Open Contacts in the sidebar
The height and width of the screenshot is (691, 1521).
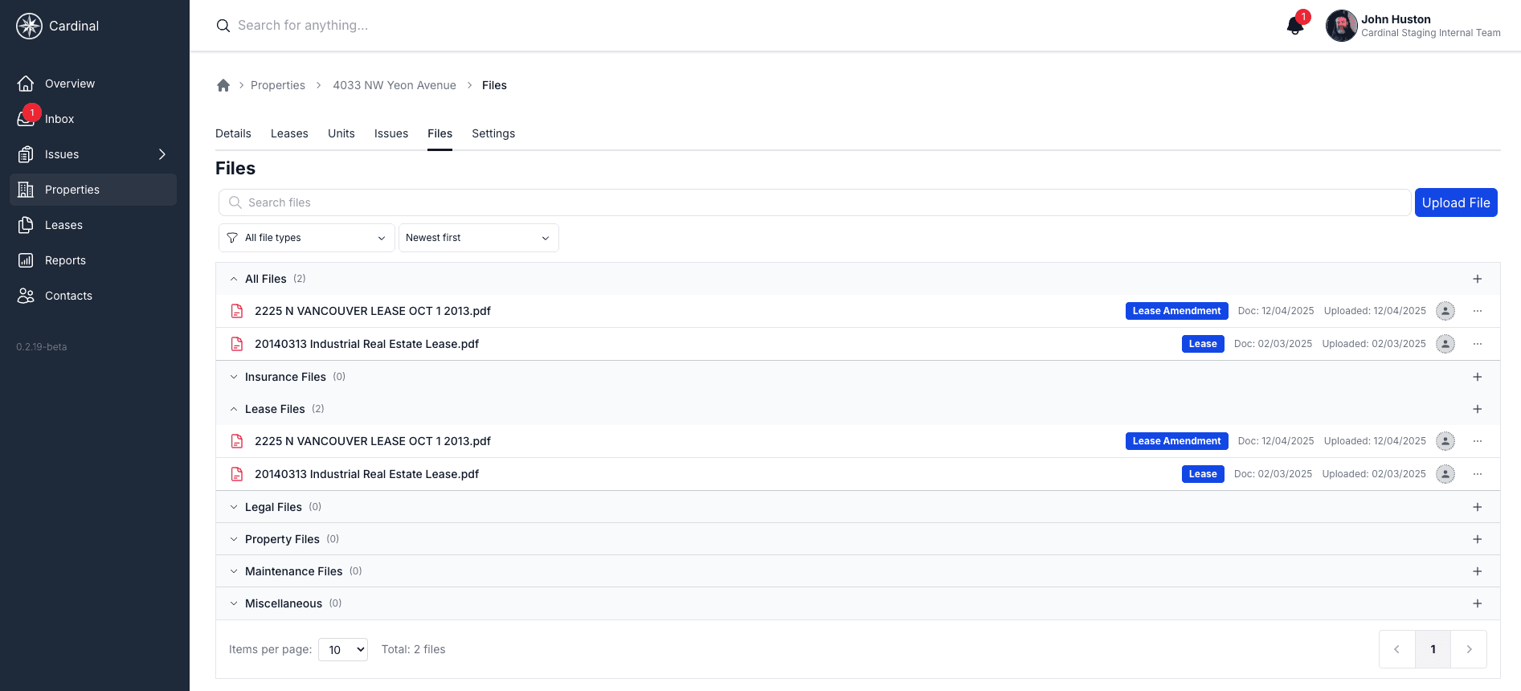tap(93, 296)
